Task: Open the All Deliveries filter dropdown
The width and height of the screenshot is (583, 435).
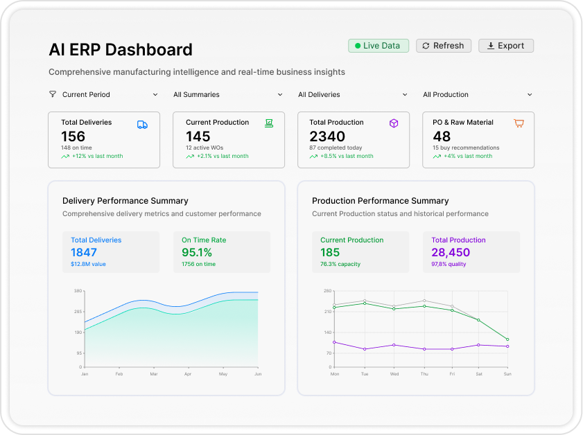Action: point(353,94)
